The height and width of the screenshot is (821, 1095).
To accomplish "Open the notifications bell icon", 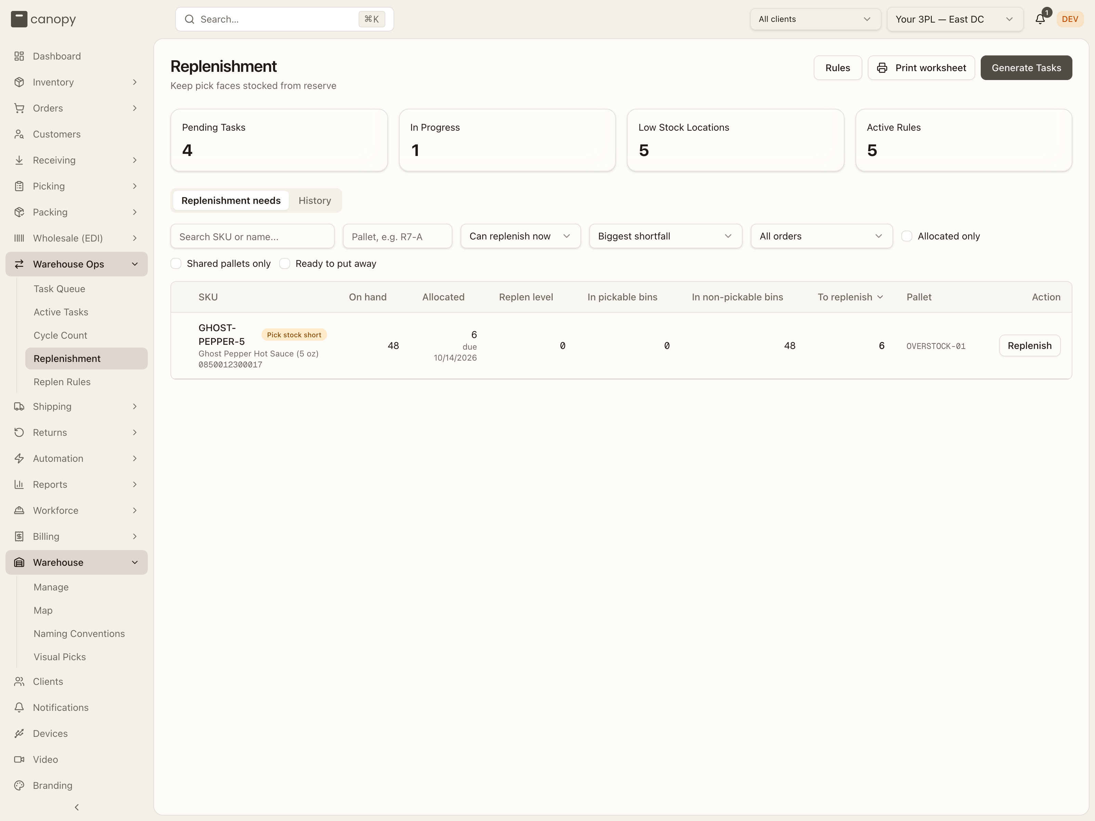I will 1040,19.
